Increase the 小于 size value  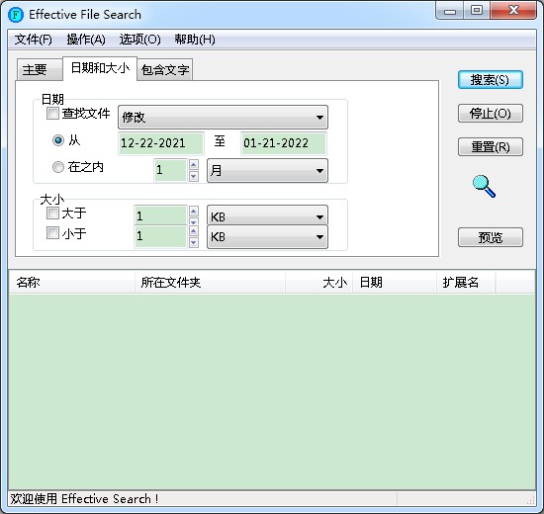tap(194, 231)
